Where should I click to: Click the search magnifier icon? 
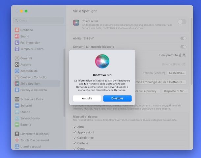(x=16, y=20)
